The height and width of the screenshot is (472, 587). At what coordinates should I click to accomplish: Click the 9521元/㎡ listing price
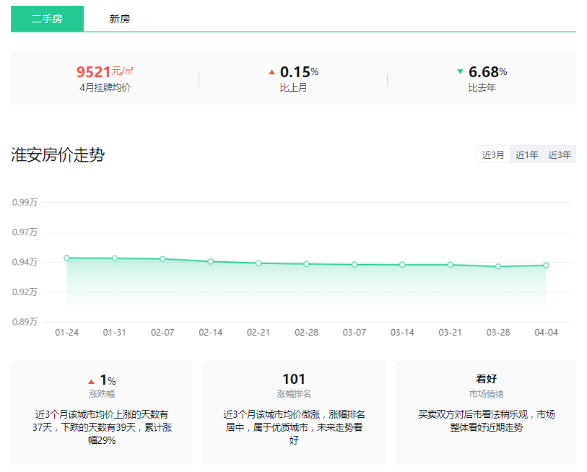tap(105, 71)
